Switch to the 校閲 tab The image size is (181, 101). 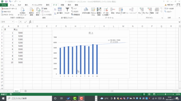click(62, 5)
